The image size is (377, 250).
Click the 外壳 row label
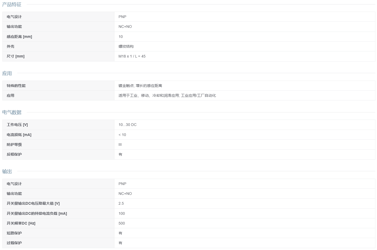[11, 46]
